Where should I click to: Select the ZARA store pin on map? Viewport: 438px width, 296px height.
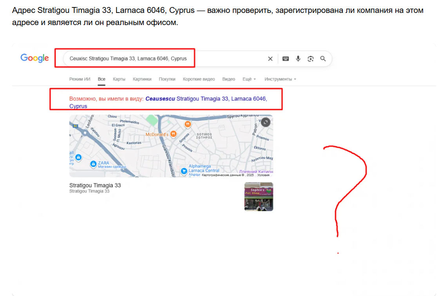click(x=93, y=164)
